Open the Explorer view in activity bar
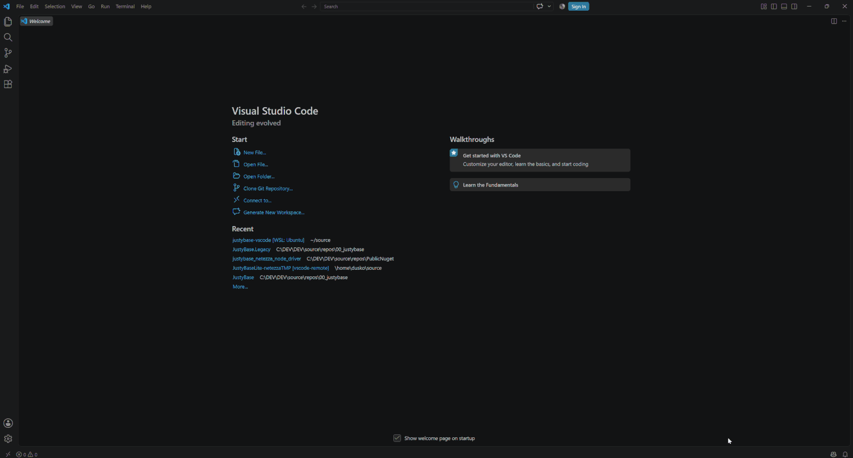 tap(8, 22)
